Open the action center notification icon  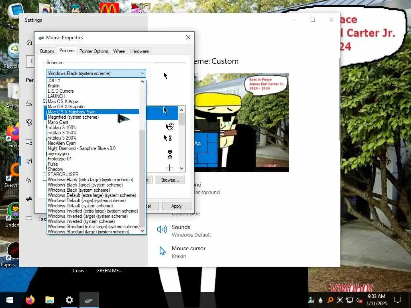398,300
